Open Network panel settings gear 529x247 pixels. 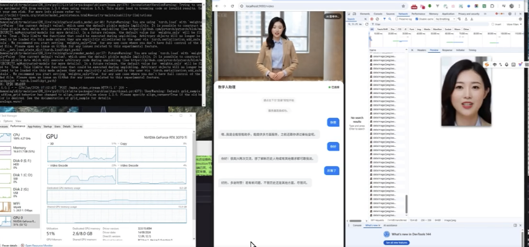(x=520, y=19)
